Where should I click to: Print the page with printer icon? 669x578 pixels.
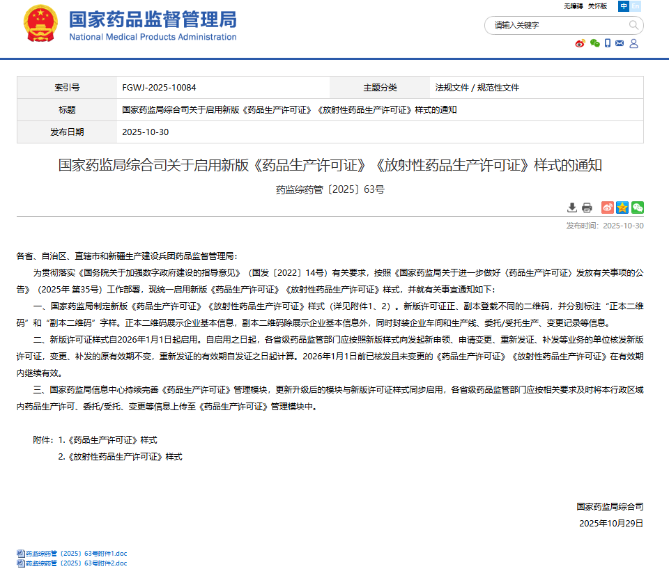pos(587,208)
